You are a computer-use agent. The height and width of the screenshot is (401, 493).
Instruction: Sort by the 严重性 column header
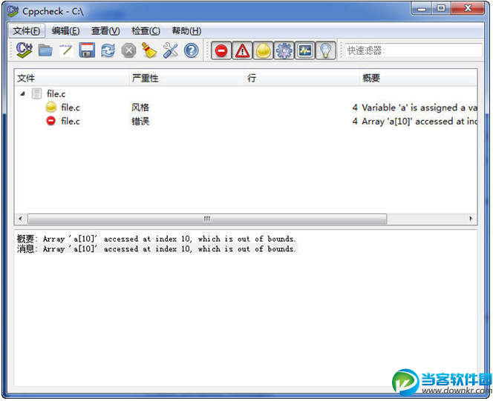187,78
